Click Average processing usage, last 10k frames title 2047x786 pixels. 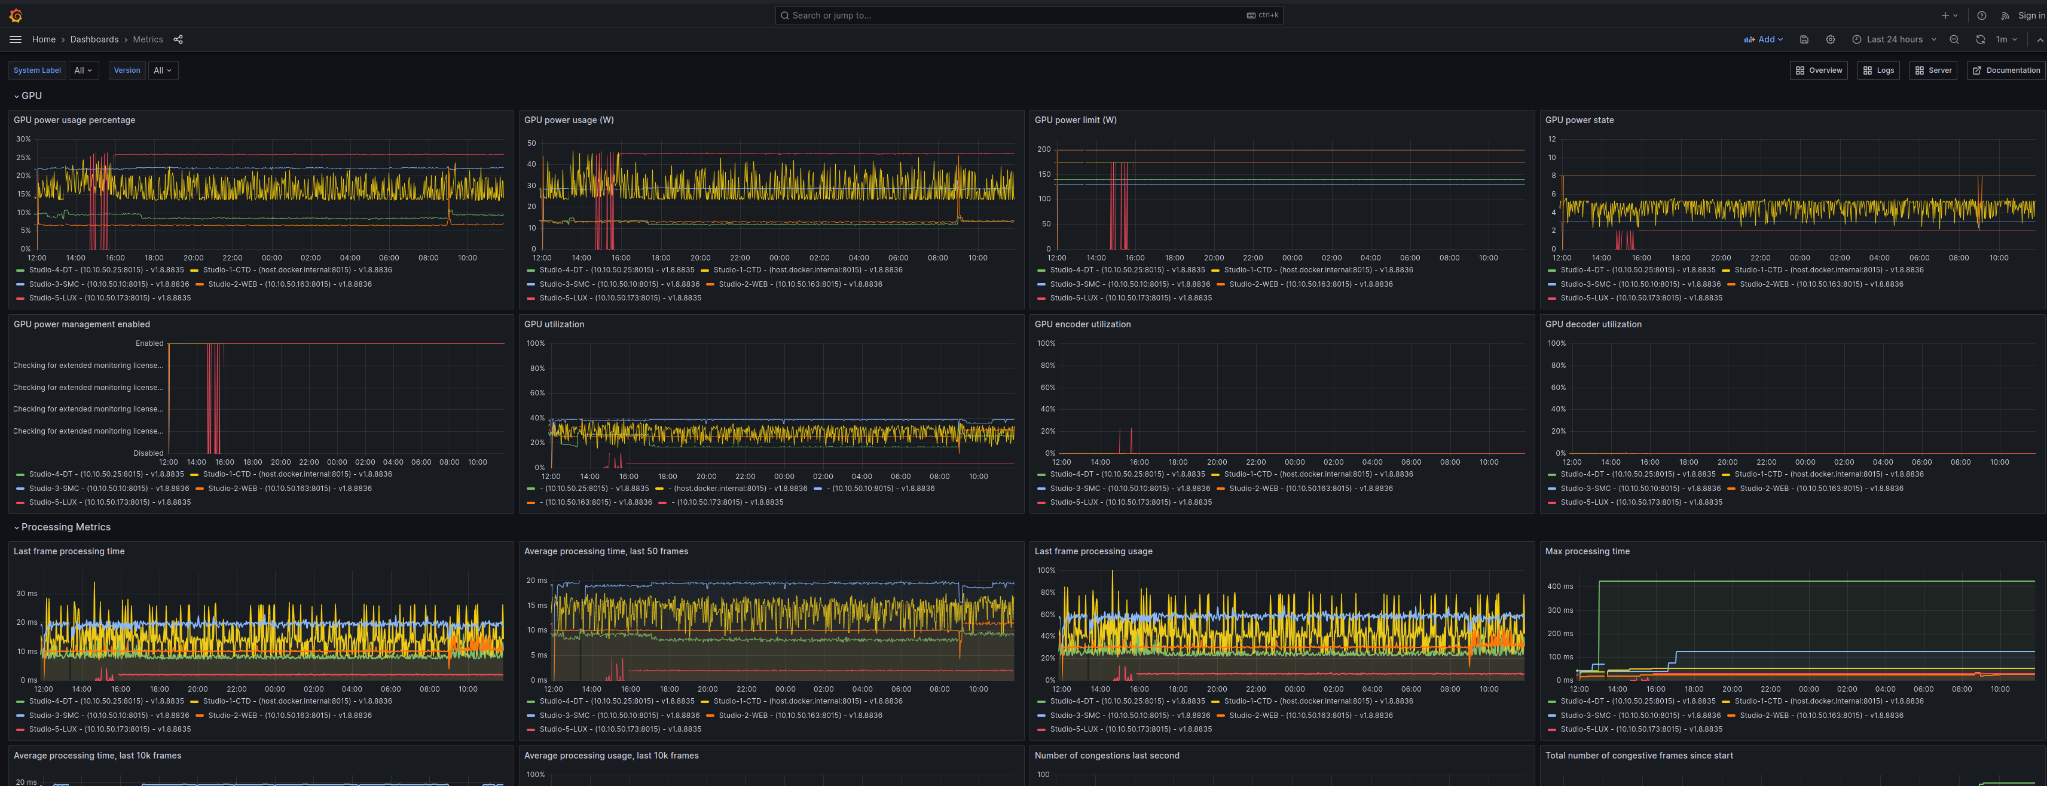click(x=611, y=755)
